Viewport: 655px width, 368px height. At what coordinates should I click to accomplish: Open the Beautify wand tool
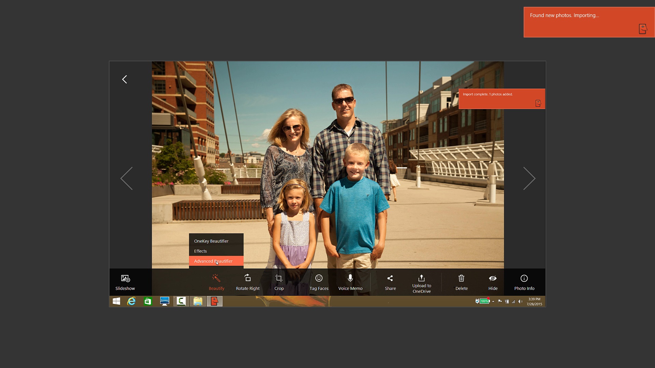tap(216, 282)
